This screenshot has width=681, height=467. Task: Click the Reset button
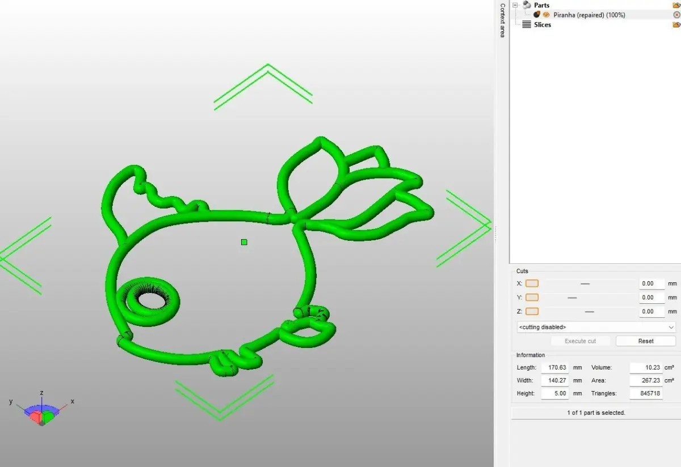click(x=646, y=341)
